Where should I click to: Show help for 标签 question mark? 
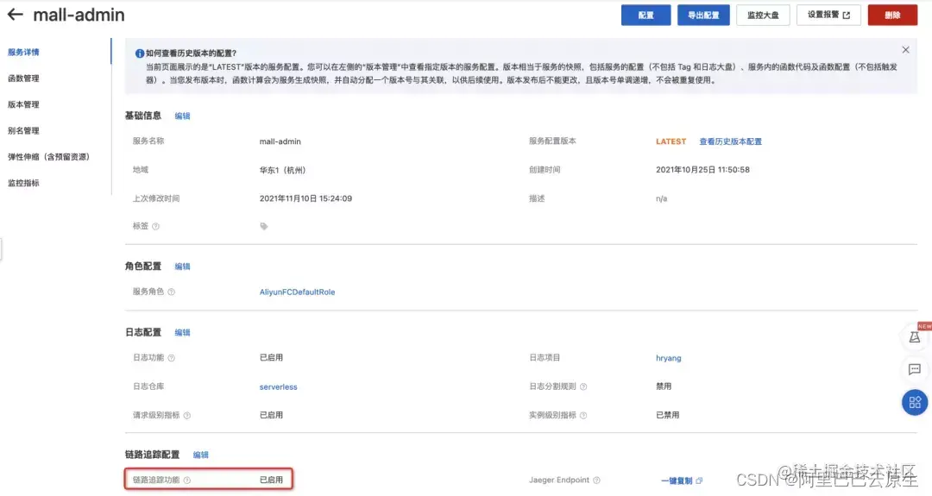tap(155, 226)
